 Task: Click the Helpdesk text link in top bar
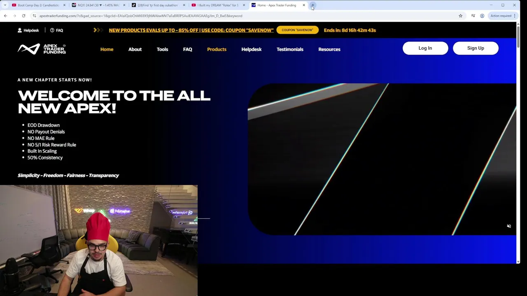coord(31,30)
